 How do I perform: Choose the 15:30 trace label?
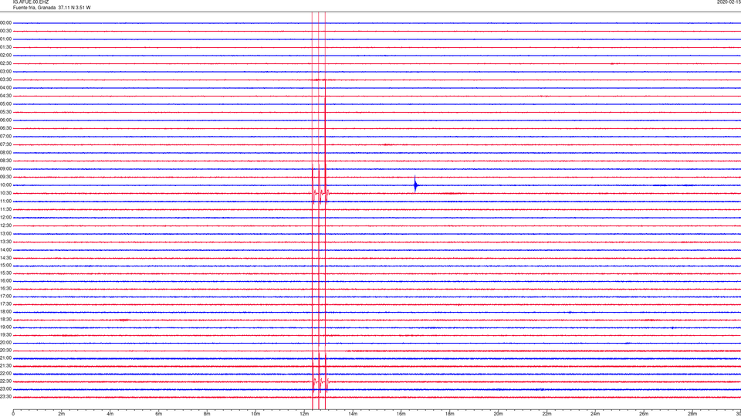pos(5,273)
